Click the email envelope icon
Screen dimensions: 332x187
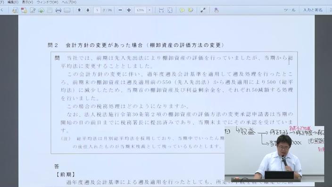tap(67, 10)
